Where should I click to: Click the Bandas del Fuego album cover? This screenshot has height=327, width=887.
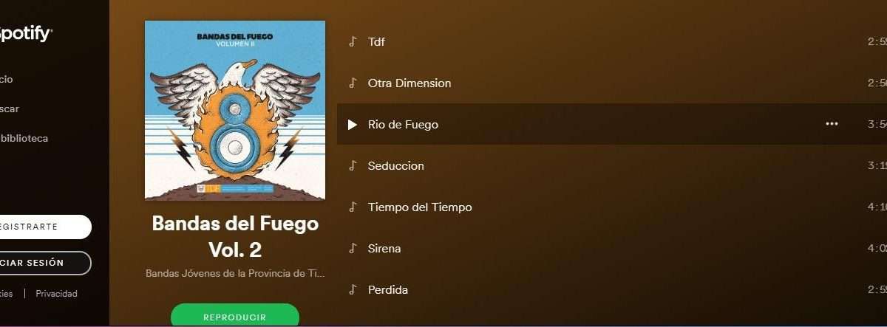tap(235, 110)
